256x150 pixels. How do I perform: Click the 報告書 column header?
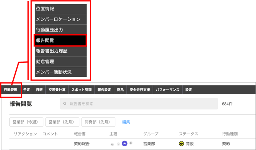coord(80,134)
